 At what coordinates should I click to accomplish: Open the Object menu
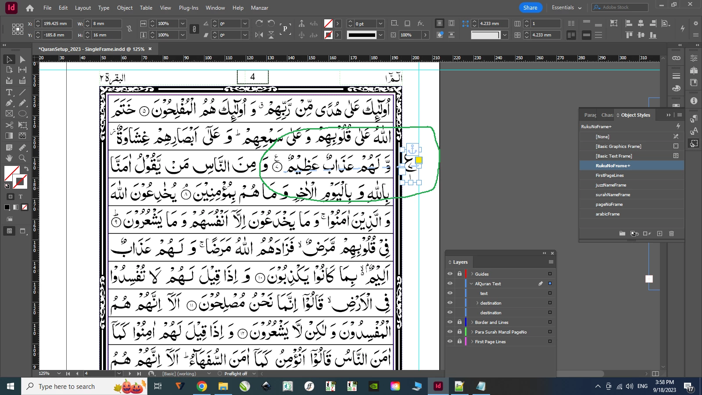pos(125,8)
